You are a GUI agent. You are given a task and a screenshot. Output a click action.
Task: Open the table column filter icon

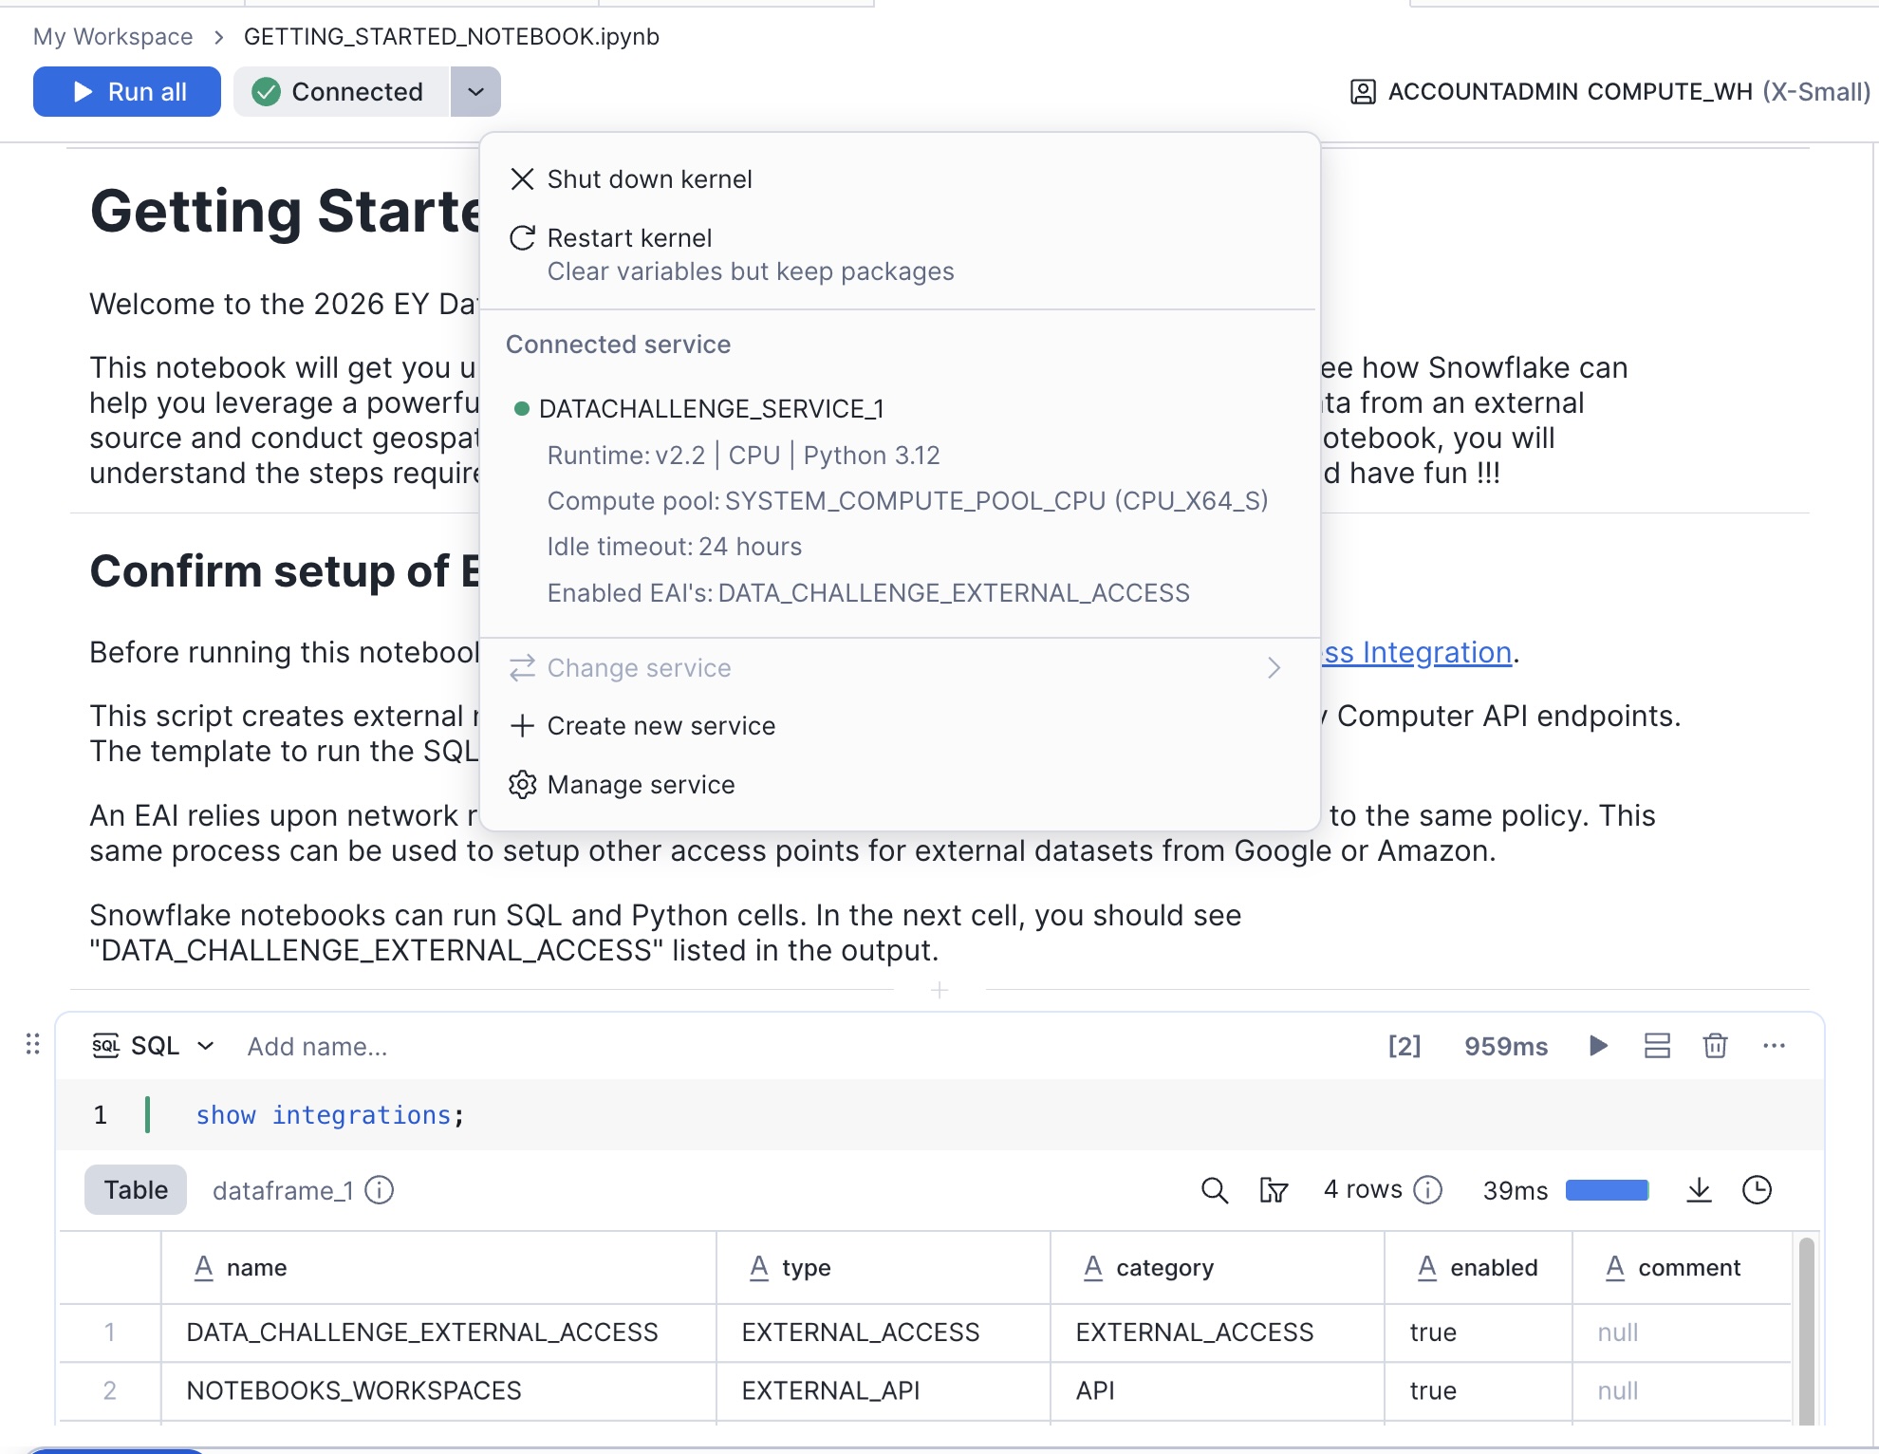tap(1273, 1190)
